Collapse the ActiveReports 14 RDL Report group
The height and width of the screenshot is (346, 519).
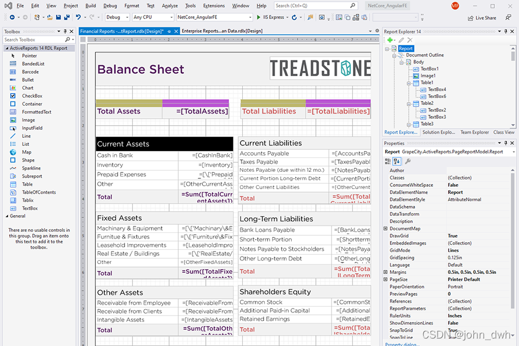coord(7,48)
